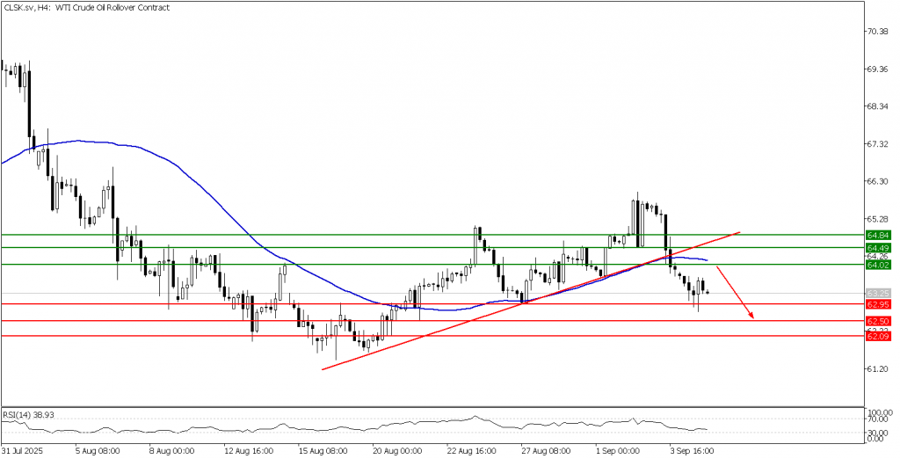Click the green 64.02 resistance price tag
The width and height of the screenshot is (900, 459).
[x=878, y=265]
